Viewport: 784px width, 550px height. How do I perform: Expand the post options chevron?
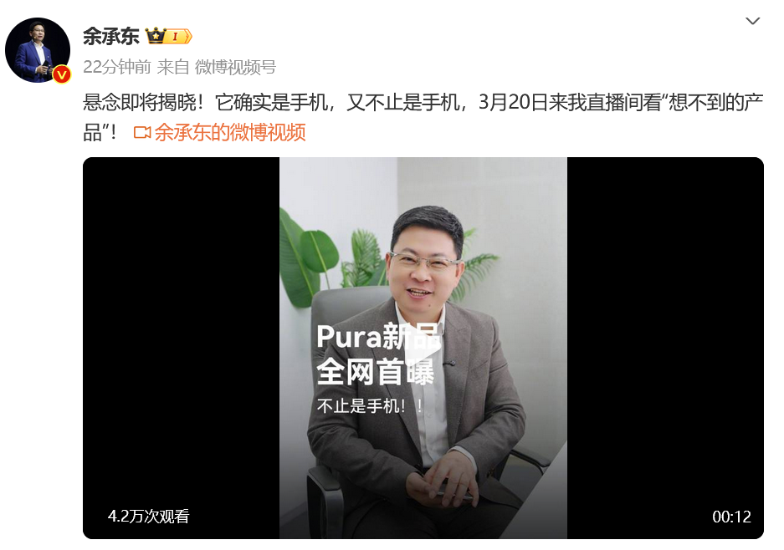point(752,21)
